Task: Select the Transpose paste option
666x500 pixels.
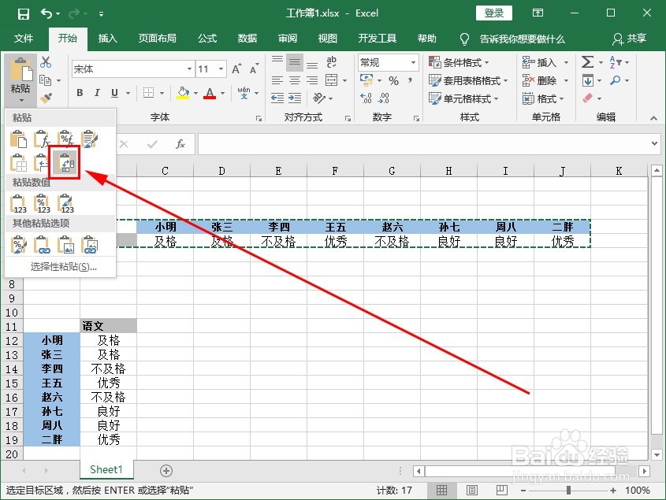Action: (65, 162)
